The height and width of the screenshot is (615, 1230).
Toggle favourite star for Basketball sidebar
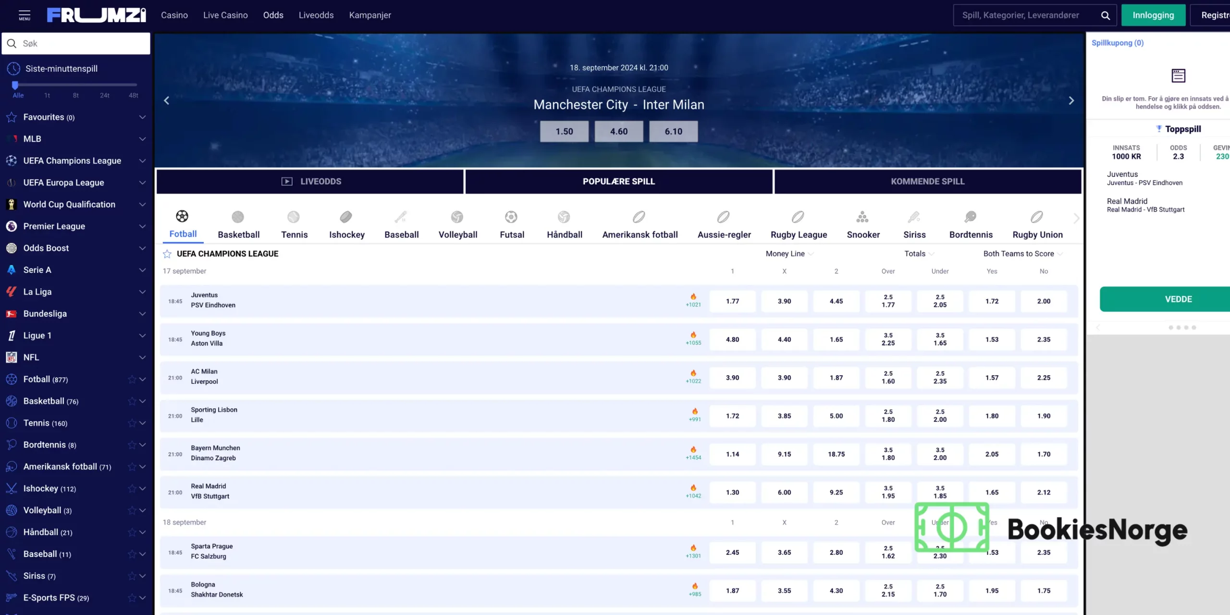click(132, 401)
